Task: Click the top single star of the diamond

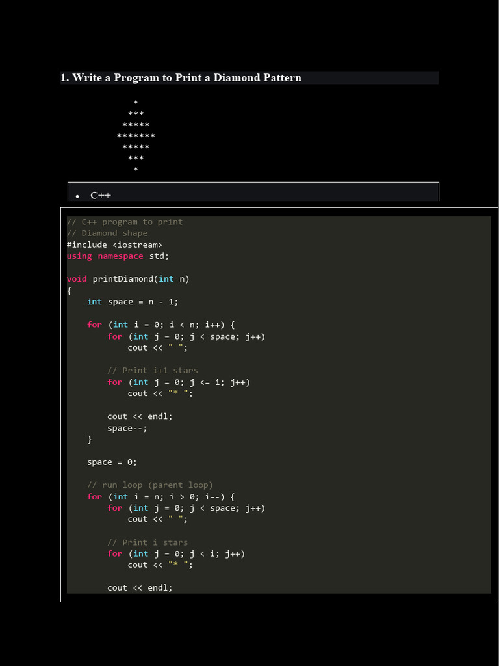Action: tap(136, 103)
